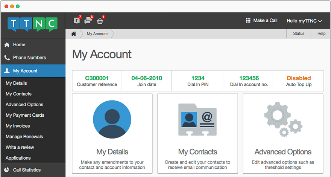This screenshot has width=331, height=177.
Task: Open the shopping basket icon
Action: [x=100, y=21]
